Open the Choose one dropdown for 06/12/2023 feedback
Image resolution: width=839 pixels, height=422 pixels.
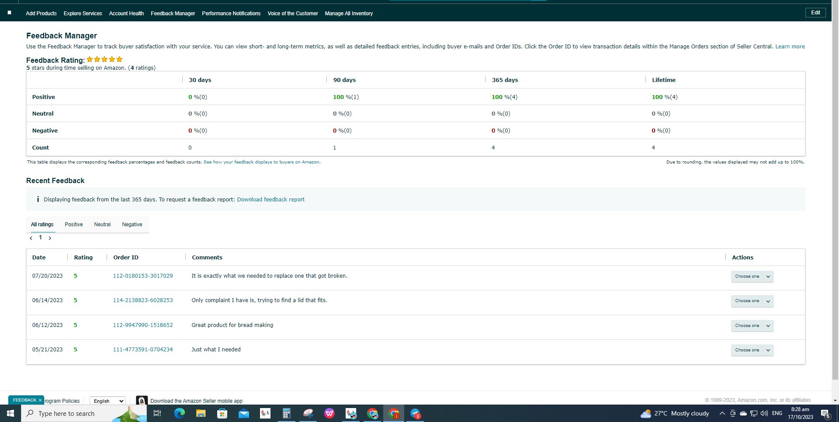pos(752,326)
